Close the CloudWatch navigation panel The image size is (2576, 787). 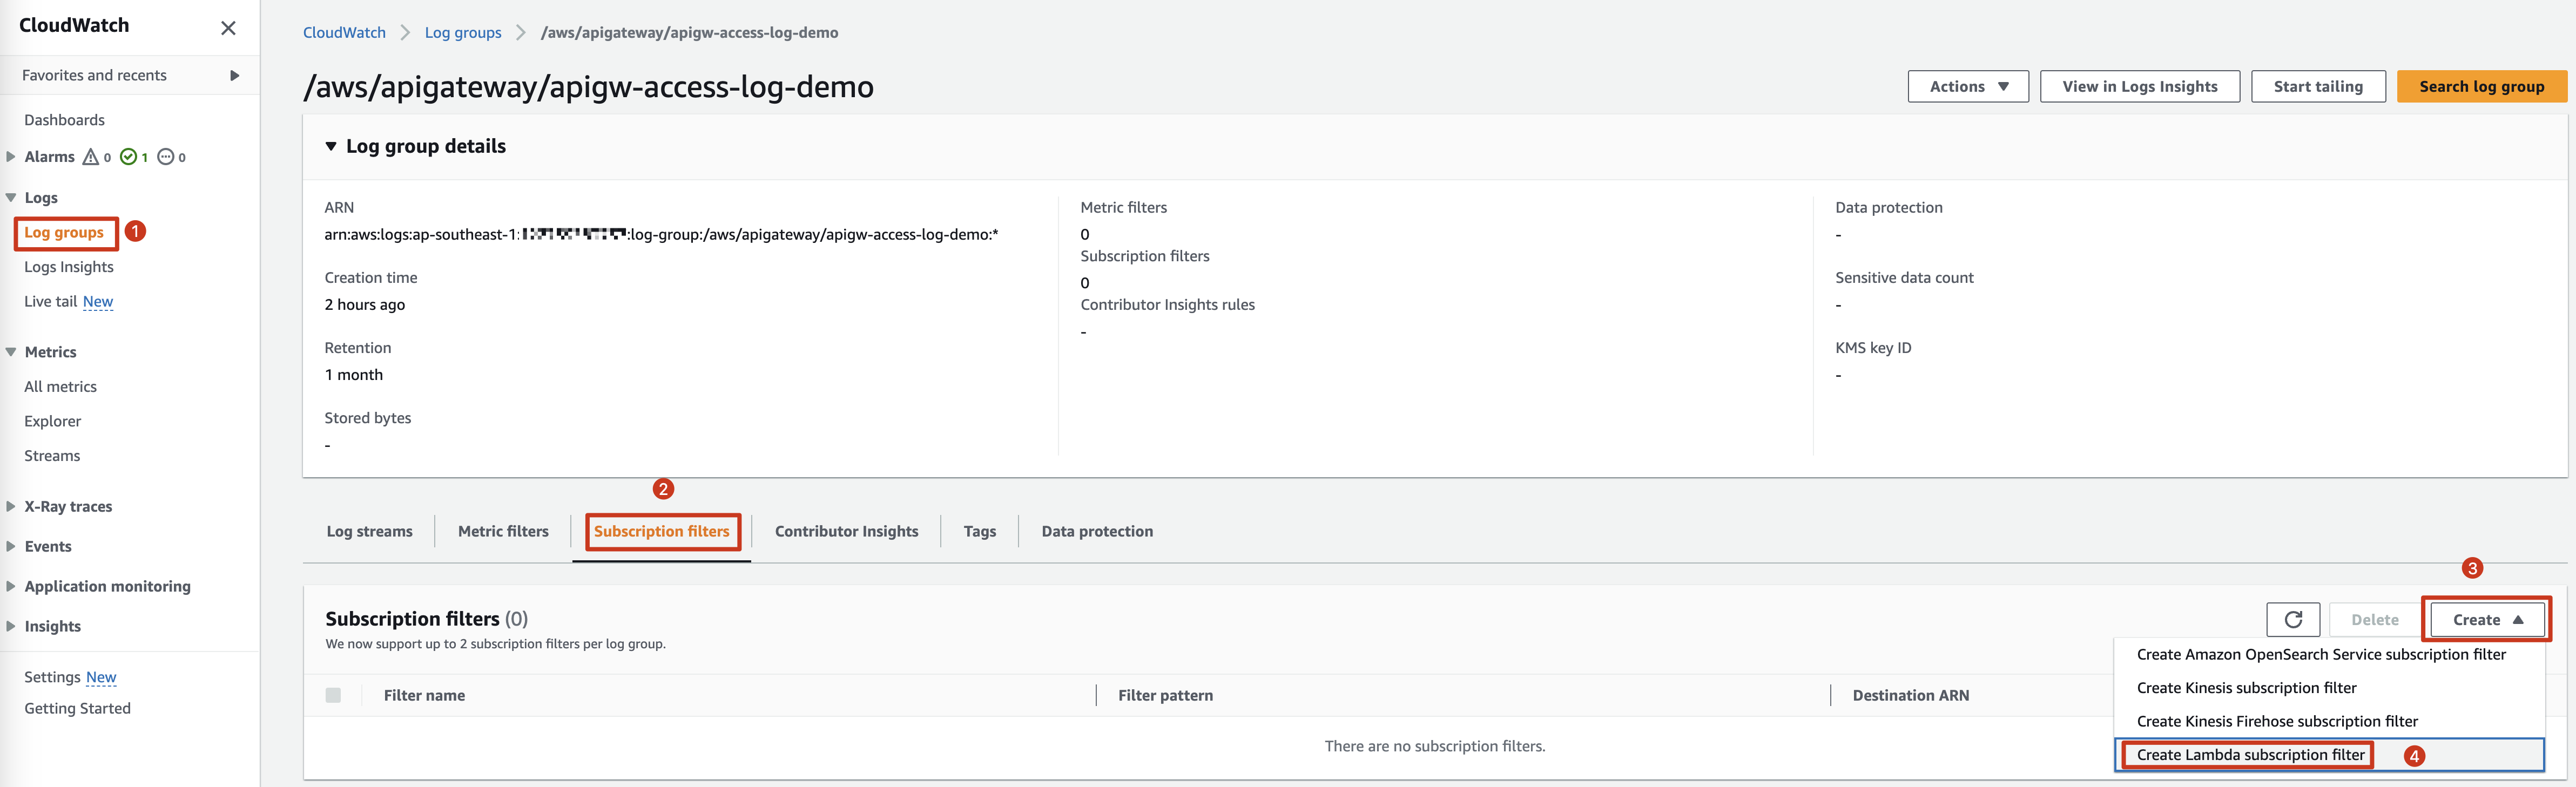pos(228,28)
